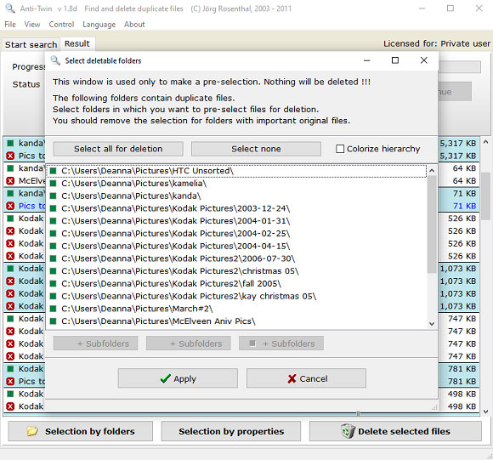This screenshot has width=493, height=460.
Task: Toggle selection marker for Kodak Pictures\2003-12-24
Action: [54, 208]
